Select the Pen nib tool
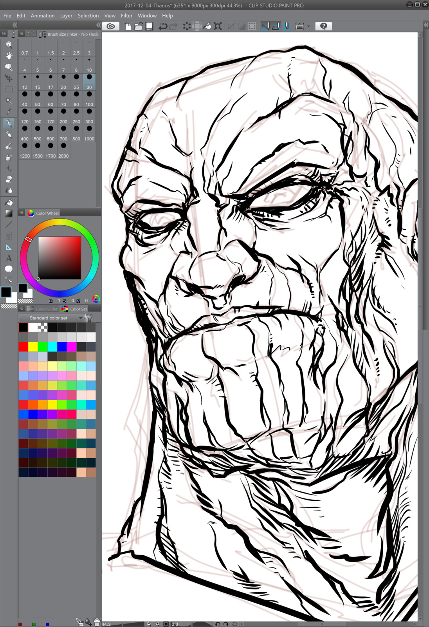The image size is (429, 627). pyautogui.click(x=9, y=123)
